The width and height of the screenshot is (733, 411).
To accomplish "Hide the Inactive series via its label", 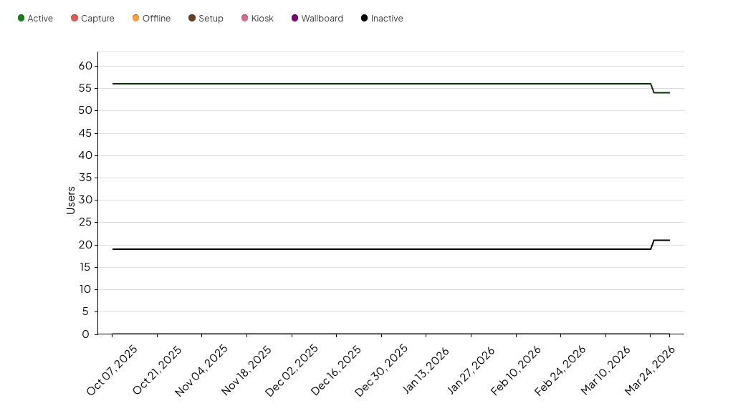I will 387,19.
